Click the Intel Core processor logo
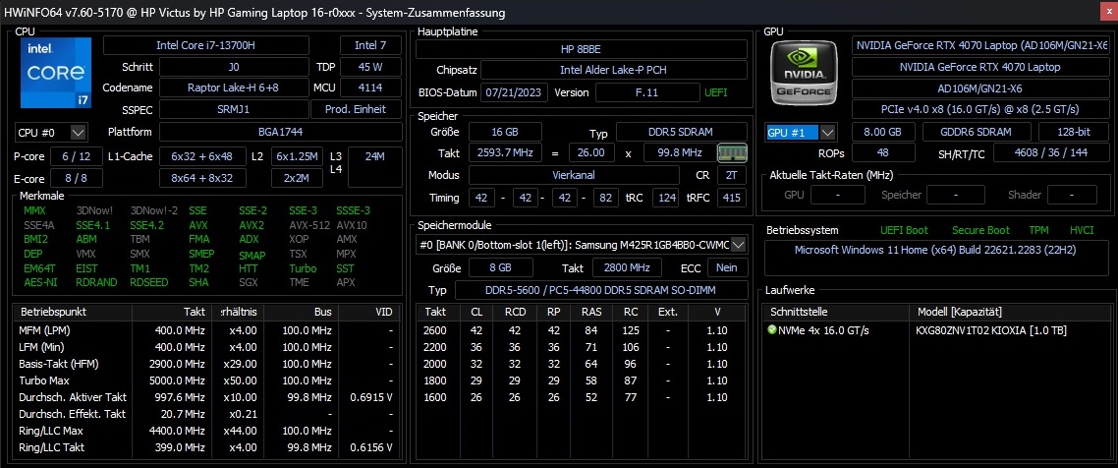Viewport: 1118px width, 468px height. coord(55,75)
